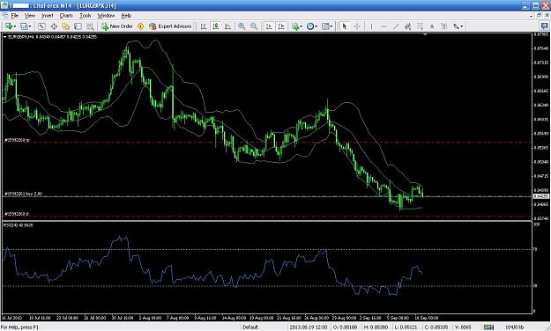Show the Terminal panel icon
This screenshot has height=331, width=551.
tap(78, 26)
